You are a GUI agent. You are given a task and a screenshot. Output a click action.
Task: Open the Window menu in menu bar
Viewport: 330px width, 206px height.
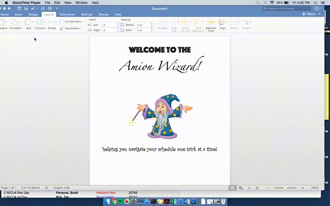[x=81, y=3]
